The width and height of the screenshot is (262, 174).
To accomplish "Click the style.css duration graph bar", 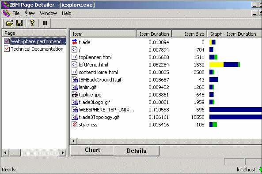I will tap(213, 125).
